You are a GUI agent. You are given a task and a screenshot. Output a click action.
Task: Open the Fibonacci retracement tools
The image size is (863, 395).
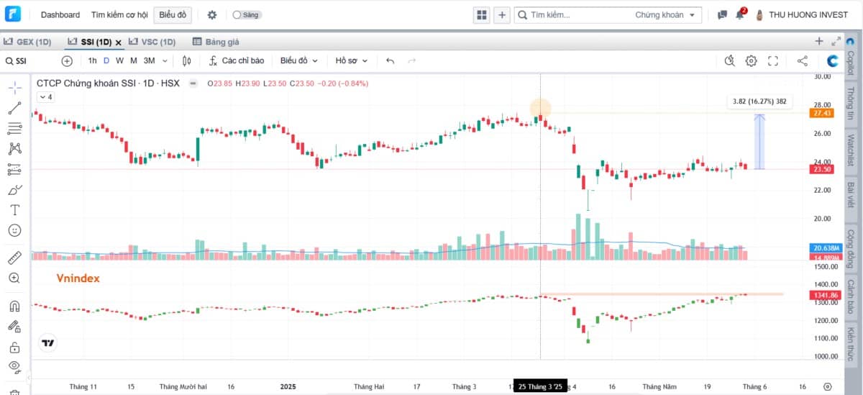[14, 129]
